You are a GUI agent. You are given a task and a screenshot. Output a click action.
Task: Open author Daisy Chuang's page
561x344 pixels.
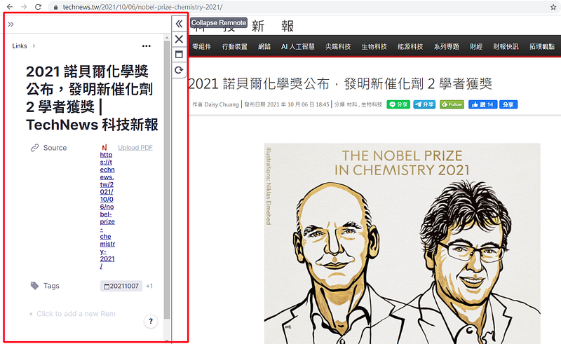[222, 104]
